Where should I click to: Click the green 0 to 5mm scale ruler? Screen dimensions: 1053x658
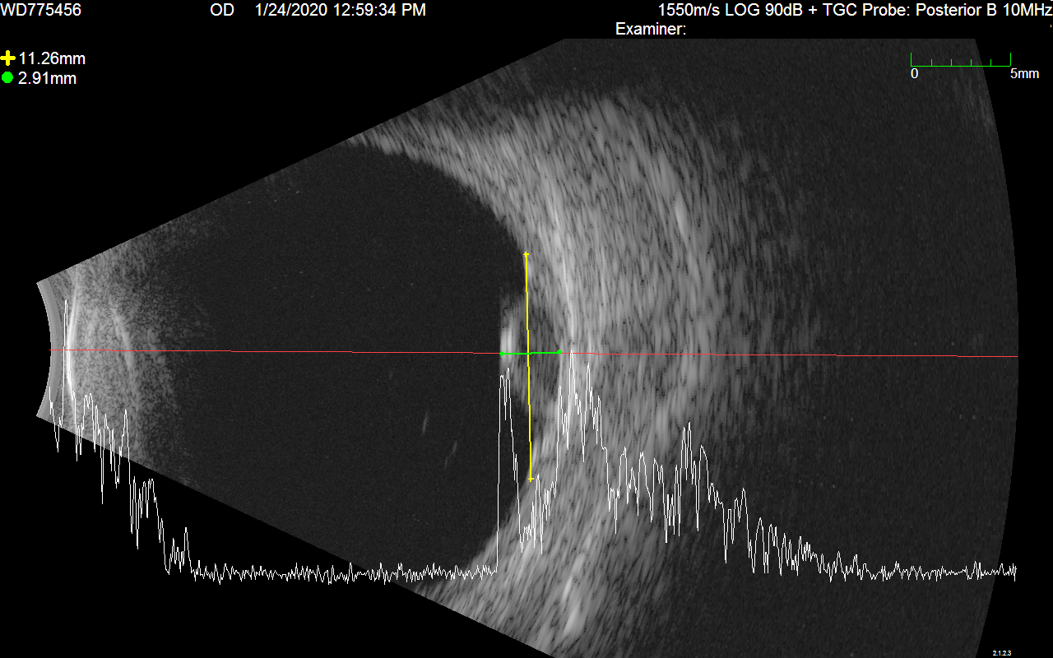(x=961, y=62)
